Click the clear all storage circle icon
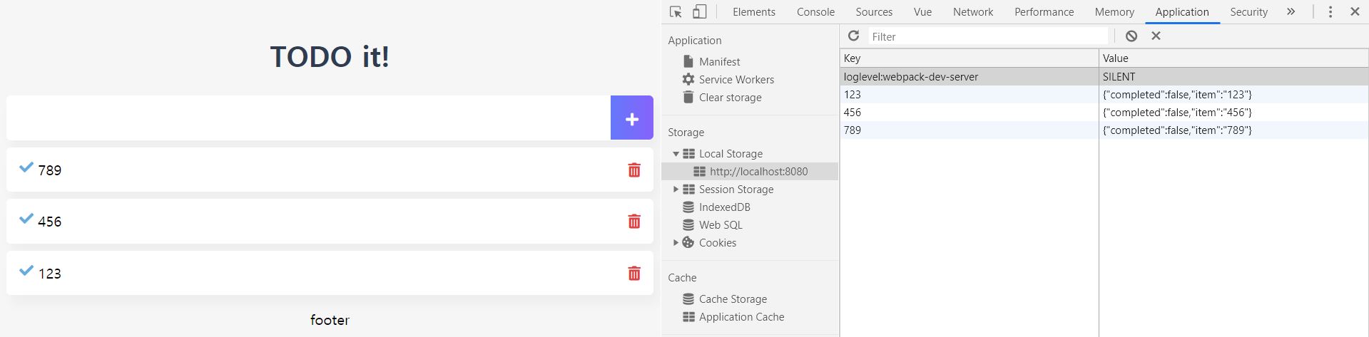Viewport: 1369px width, 337px height. point(1131,36)
